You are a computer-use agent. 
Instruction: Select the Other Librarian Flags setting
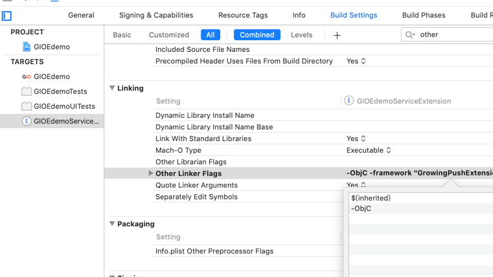pyautogui.click(x=191, y=162)
